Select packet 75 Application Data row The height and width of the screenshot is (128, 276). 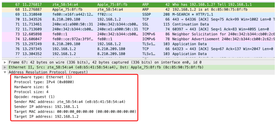tap(138, 44)
